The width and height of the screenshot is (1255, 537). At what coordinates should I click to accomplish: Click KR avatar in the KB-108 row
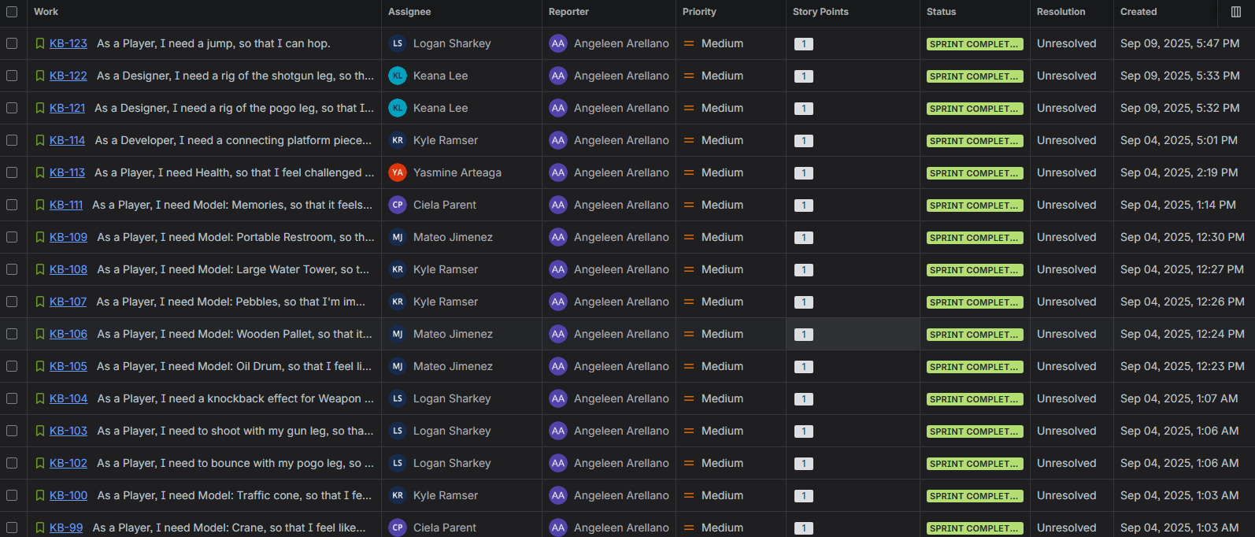[398, 269]
